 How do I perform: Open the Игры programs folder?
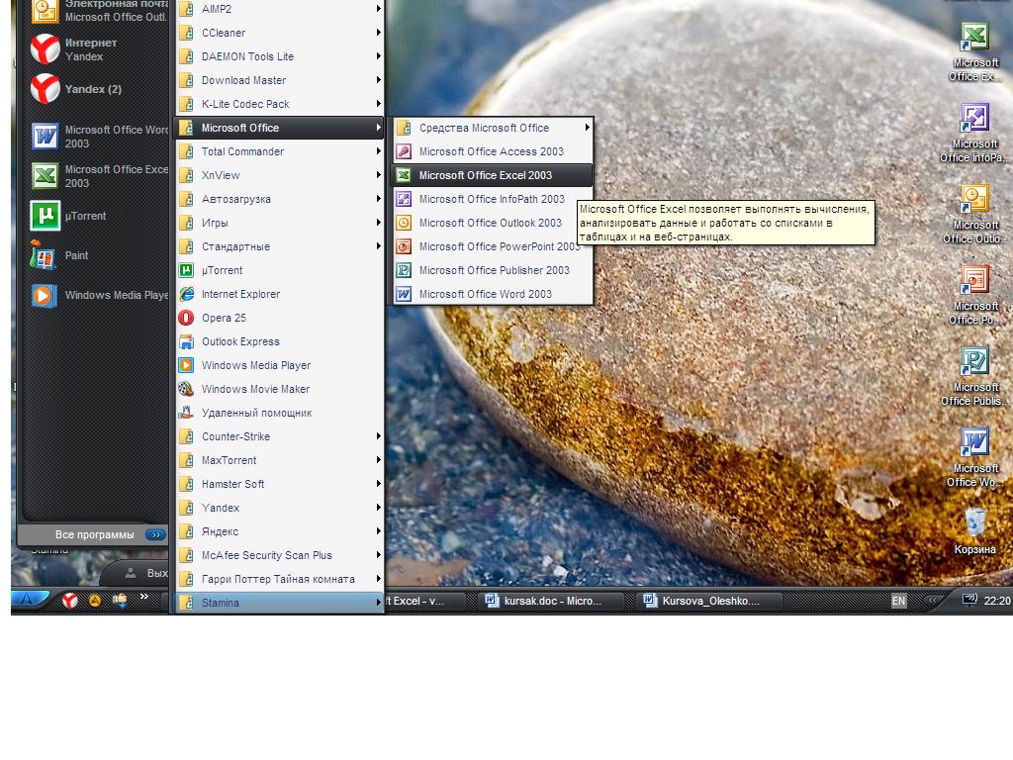pos(280,223)
